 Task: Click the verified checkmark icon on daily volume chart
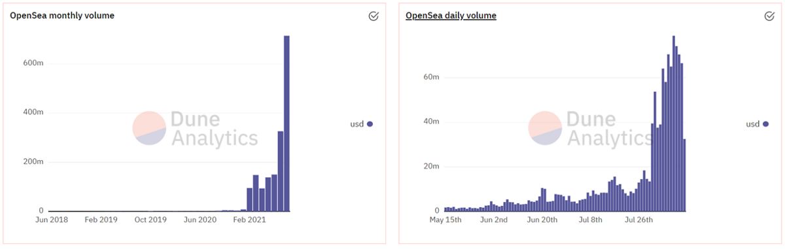coord(769,16)
